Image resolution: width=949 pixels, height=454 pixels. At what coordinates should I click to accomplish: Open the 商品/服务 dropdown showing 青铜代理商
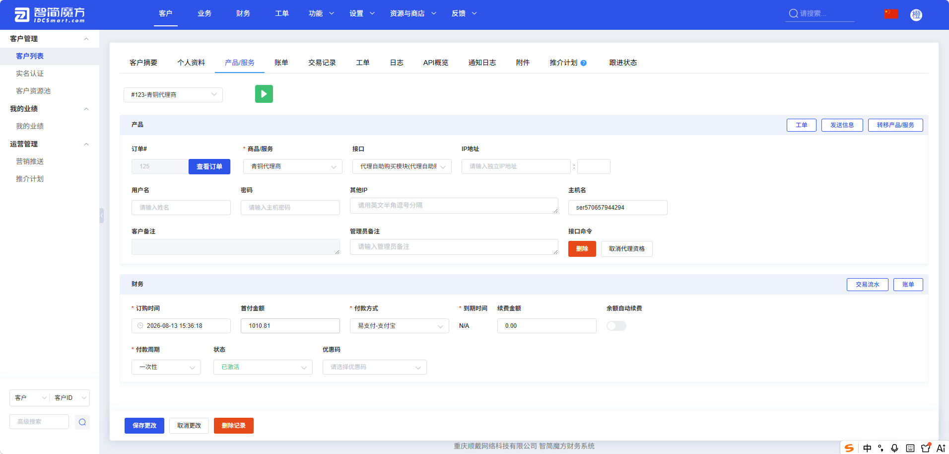point(293,166)
